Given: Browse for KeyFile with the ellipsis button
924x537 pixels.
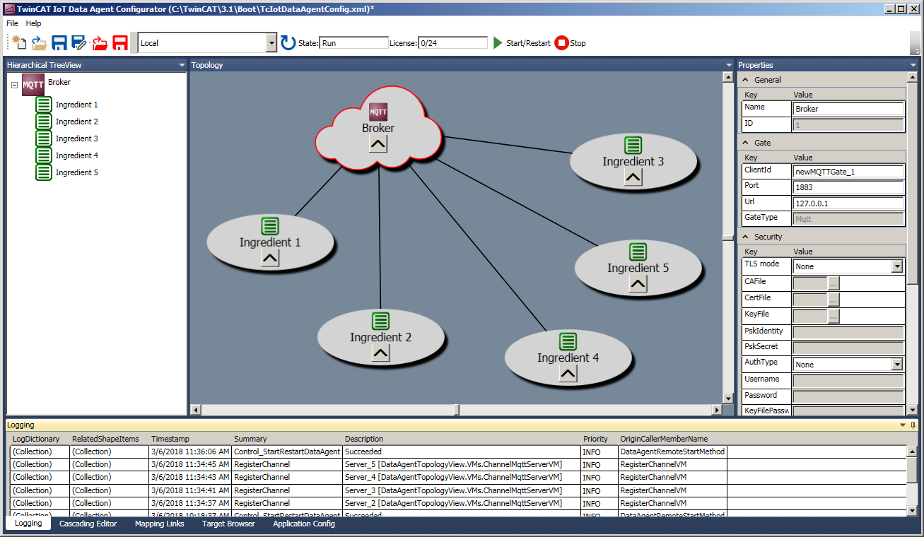Looking at the screenshot, I should 834,316.
